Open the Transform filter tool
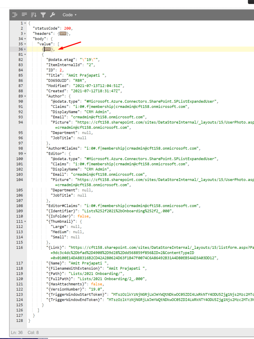Viewport: 254px width, 339px height. [43, 15]
